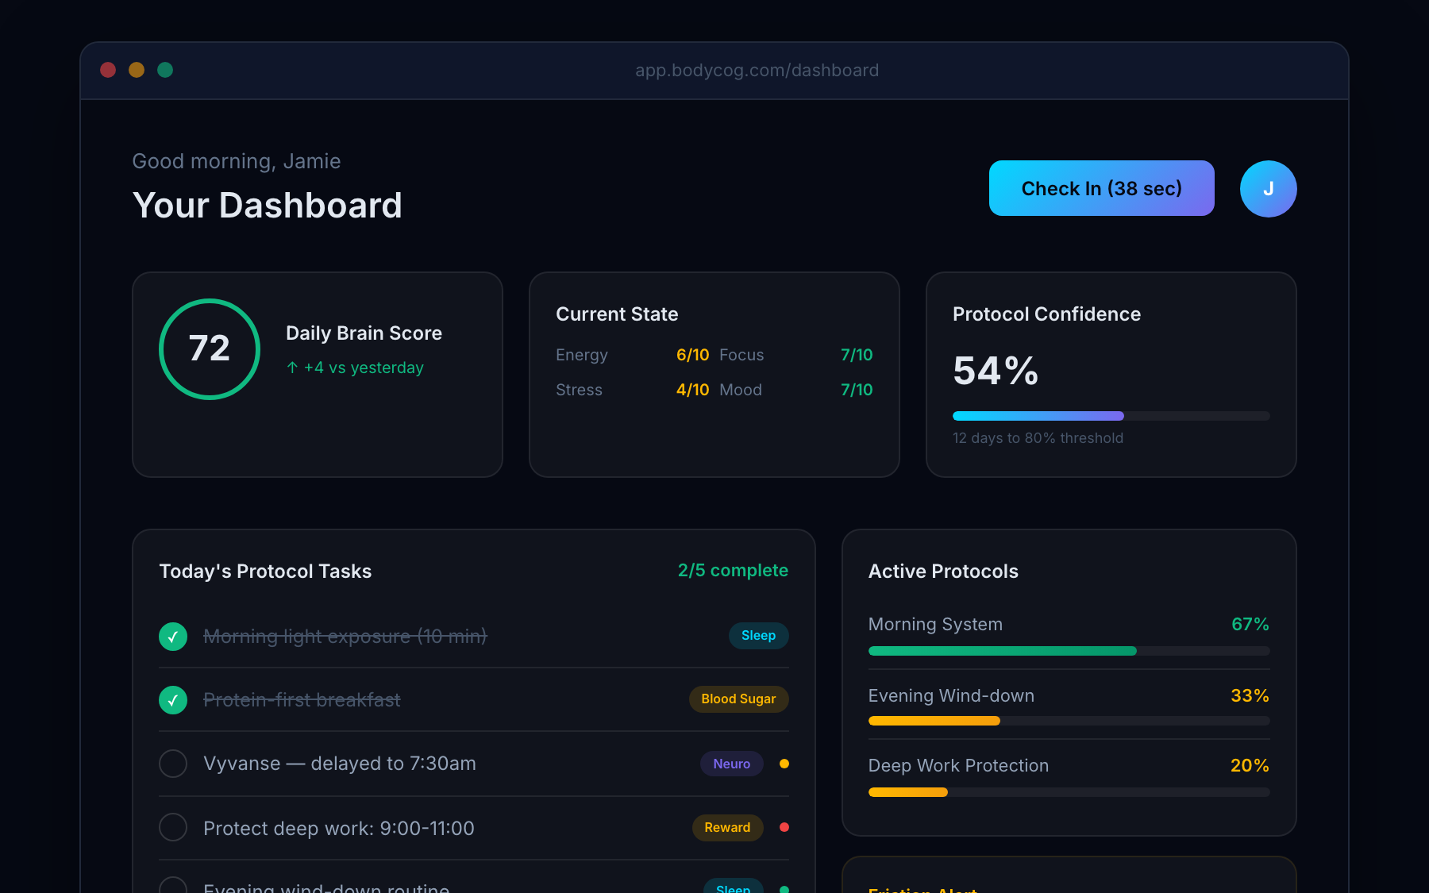This screenshot has height=893, width=1429.
Task: Click the Mood label
Action: point(741,390)
